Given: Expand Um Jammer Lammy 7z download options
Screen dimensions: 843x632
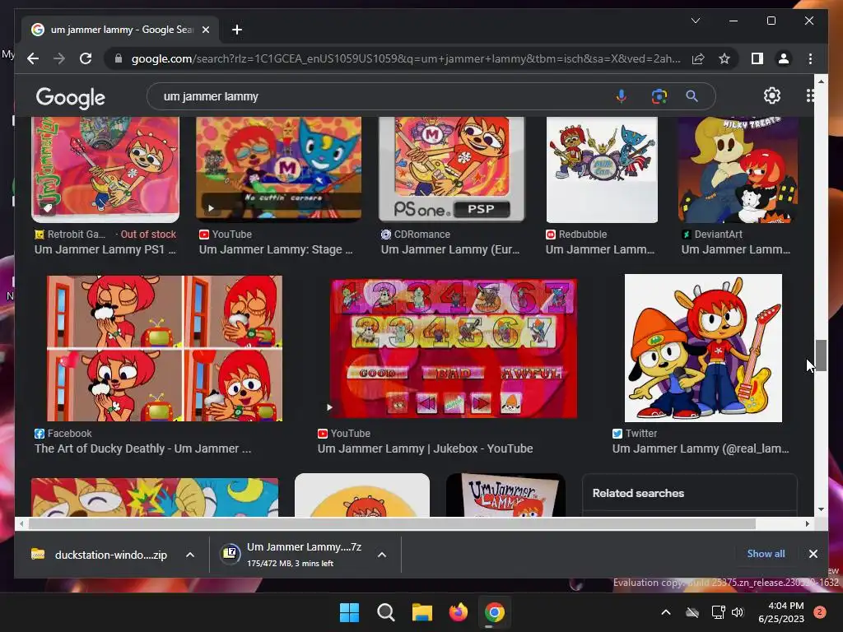Looking at the screenshot, I should coord(382,555).
